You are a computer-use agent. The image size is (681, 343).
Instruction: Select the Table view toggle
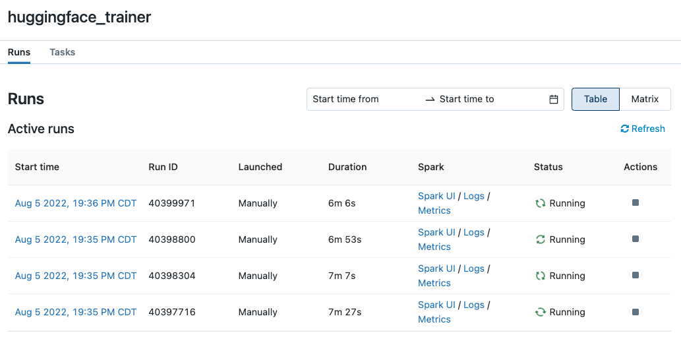click(595, 99)
